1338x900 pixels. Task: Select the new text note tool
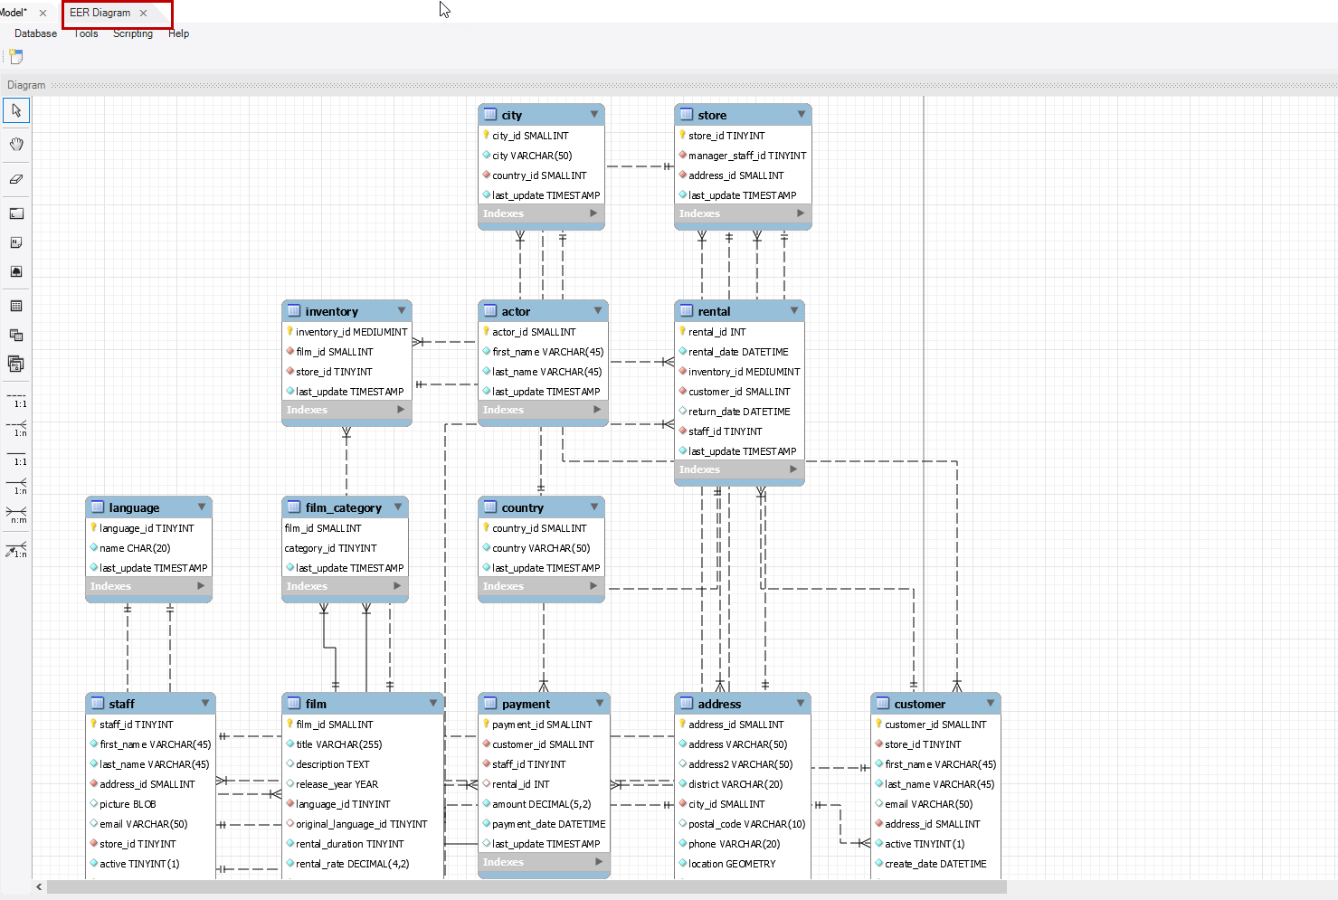point(16,242)
